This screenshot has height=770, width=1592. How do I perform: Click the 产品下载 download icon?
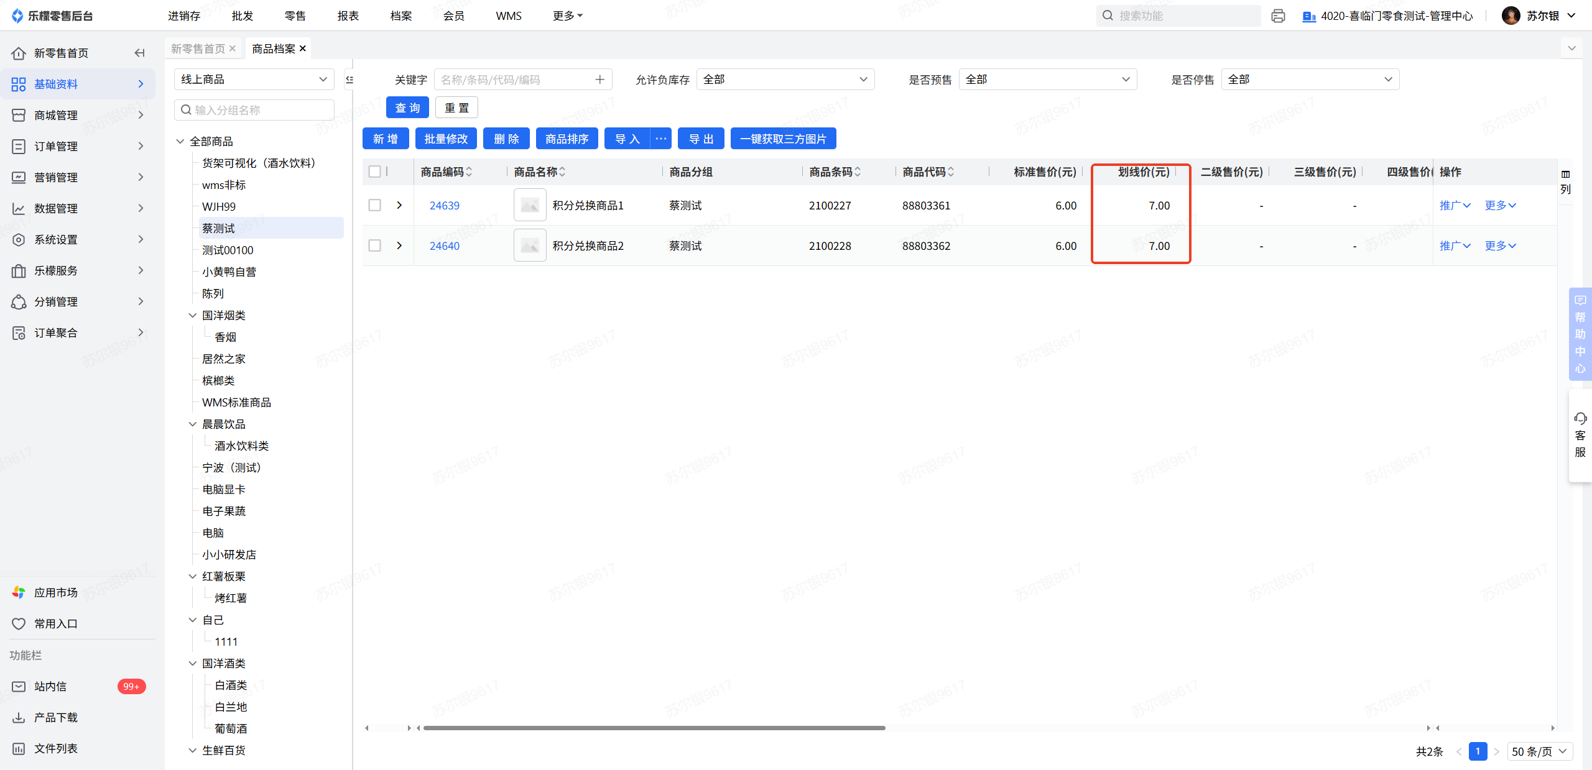click(19, 717)
